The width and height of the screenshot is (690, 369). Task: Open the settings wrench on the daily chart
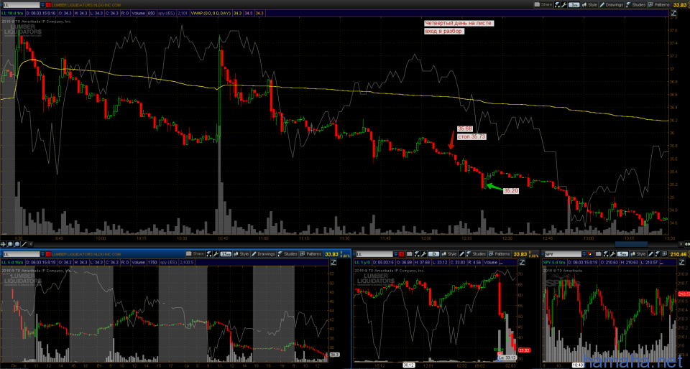424,254
